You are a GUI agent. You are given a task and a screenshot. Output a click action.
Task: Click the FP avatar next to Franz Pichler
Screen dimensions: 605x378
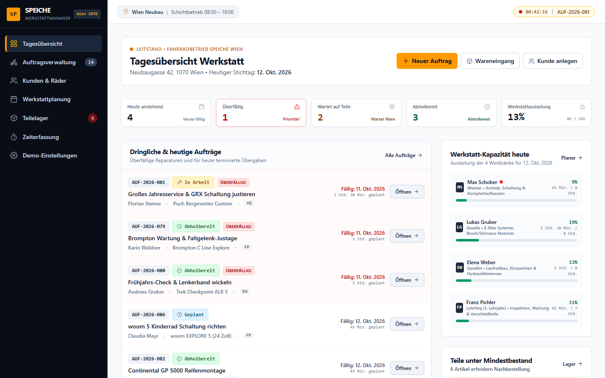click(x=460, y=307)
